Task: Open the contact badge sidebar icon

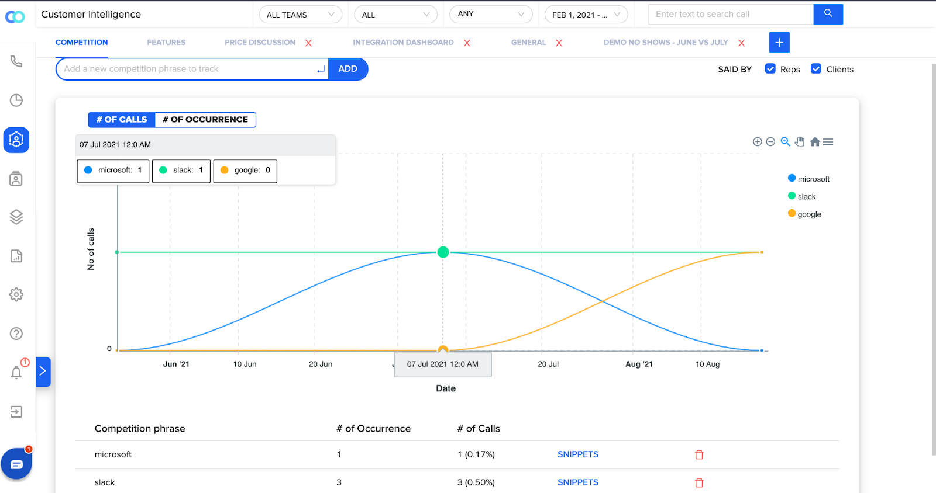Action: pos(16,179)
